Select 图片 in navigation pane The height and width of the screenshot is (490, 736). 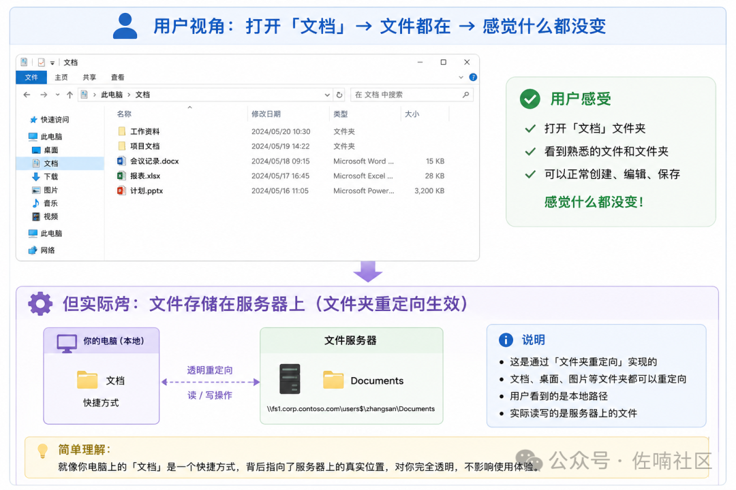click(50, 190)
